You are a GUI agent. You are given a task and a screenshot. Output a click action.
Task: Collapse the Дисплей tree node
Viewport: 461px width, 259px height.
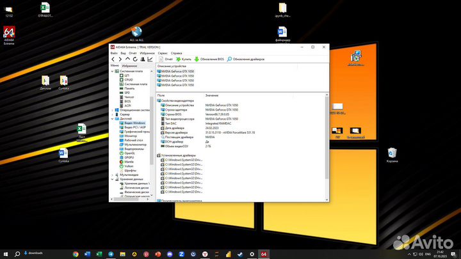click(112, 119)
